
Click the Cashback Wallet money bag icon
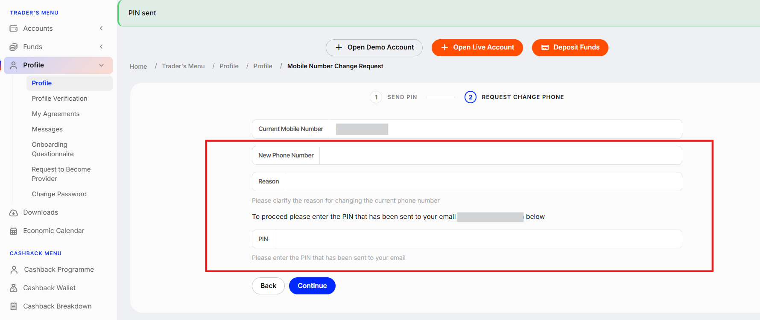14,288
